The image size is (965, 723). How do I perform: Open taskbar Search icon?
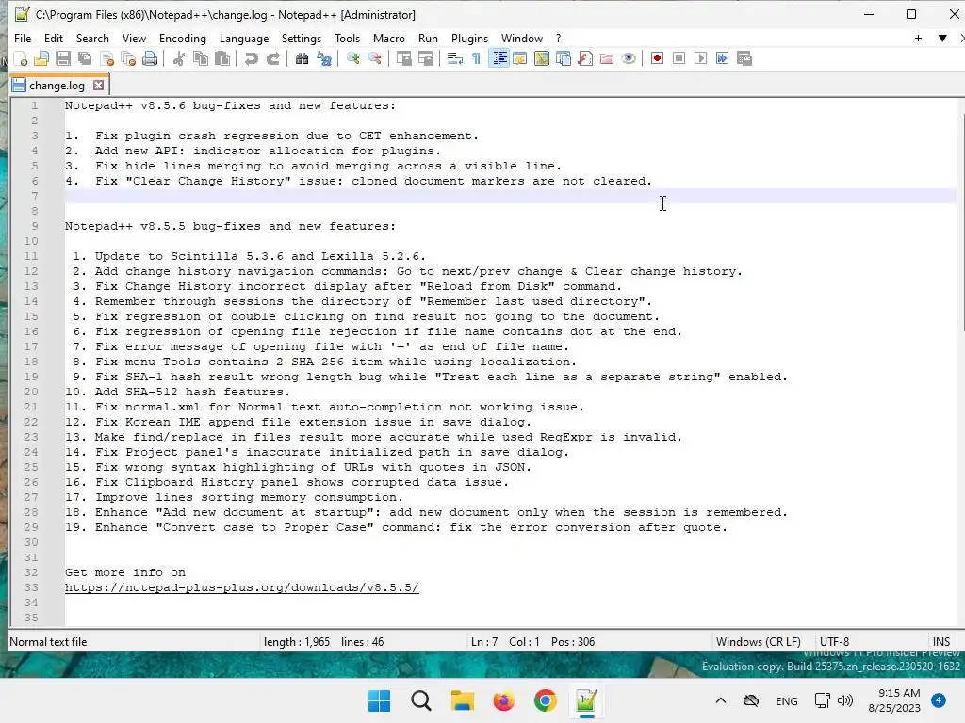point(421,700)
